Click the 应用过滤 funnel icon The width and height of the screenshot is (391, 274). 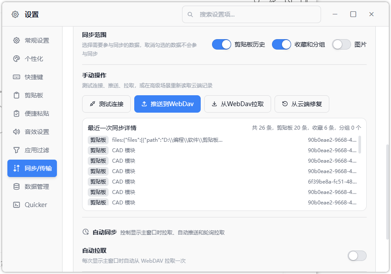click(17, 150)
